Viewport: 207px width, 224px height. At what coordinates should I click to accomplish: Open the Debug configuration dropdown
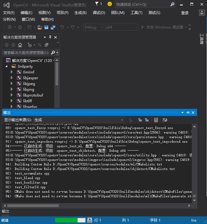pos(93,27)
